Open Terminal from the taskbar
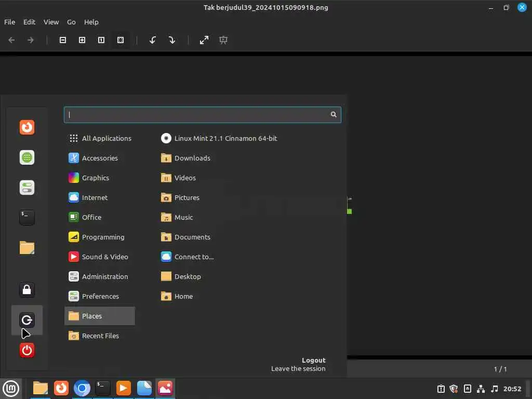This screenshot has width=532, height=399. pos(103,388)
